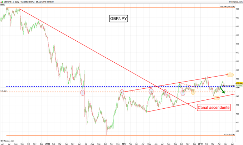Click the +0.68% change tag on price axis
This screenshot has height=145, width=243.
coord(239,86)
